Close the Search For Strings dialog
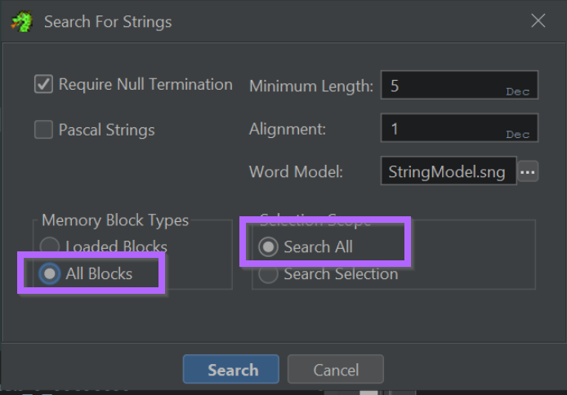 point(538,20)
